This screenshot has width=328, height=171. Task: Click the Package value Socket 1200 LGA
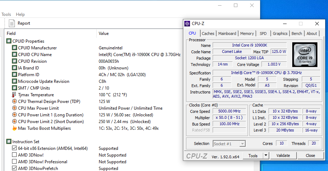249,58
